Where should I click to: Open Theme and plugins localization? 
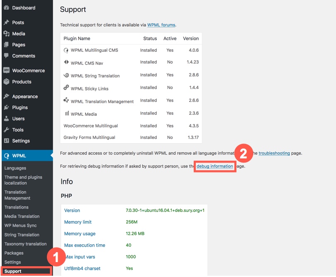click(x=23, y=180)
